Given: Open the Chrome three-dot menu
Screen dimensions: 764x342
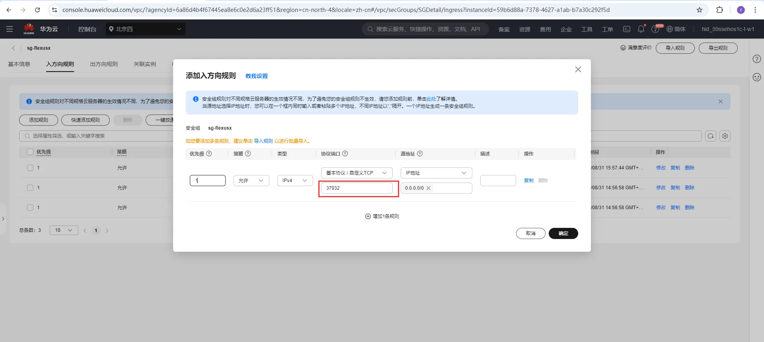Looking at the screenshot, I should [755, 10].
